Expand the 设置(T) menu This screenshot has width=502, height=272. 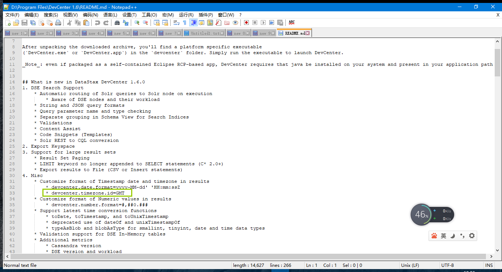[x=129, y=15]
